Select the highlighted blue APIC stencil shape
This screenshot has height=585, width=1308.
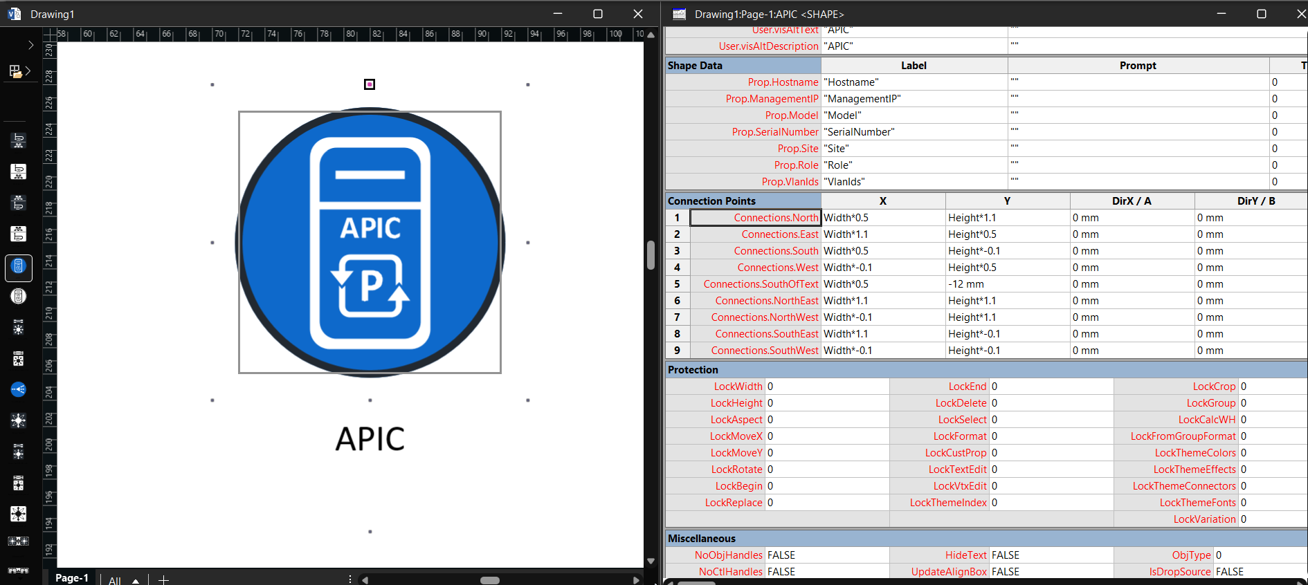tap(19, 268)
